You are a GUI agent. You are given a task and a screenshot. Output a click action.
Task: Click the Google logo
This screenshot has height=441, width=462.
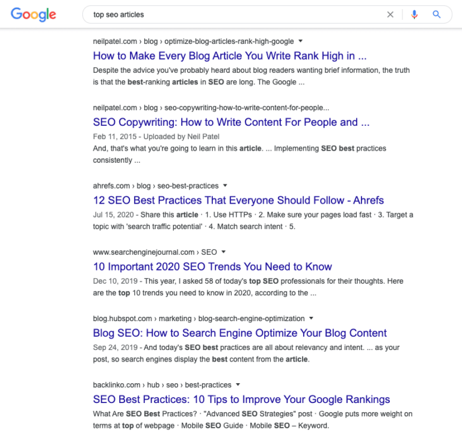point(33,14)
